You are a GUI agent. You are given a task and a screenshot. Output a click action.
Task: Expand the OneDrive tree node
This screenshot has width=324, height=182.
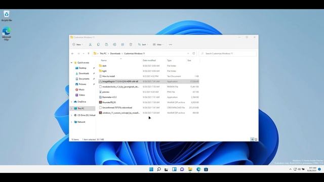(71, 102)
